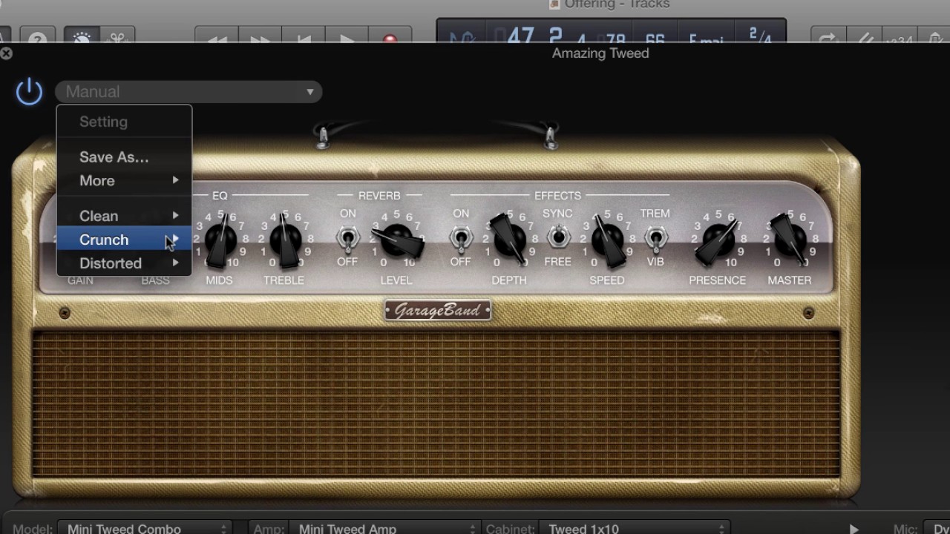
Task: Choose Save As… from the settings menu
Action: (125, 157)
